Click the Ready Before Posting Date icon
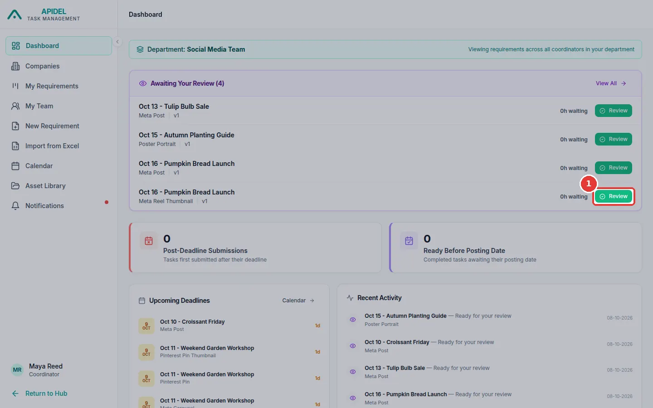The width and height of the screenshot is (653, 408). pos(409,241)
